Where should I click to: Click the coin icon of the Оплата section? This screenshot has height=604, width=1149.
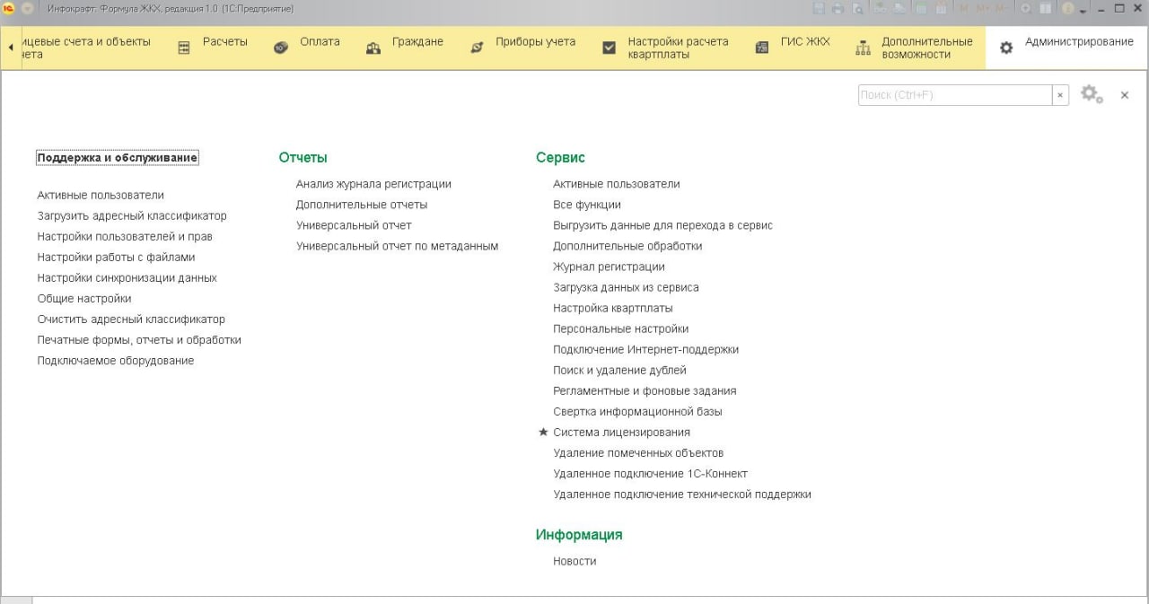(281, 48)
